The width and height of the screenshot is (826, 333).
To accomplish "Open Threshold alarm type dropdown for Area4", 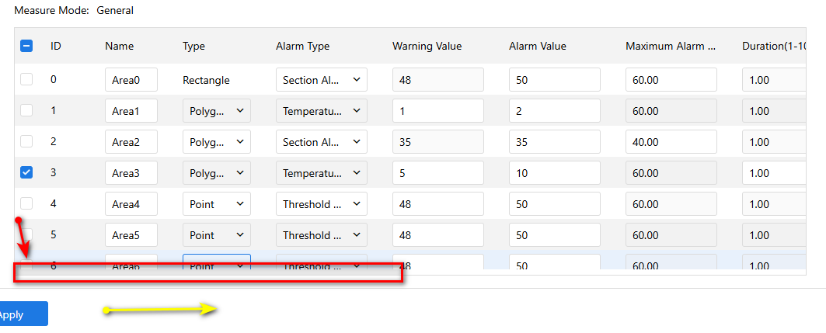I will [322, 204].
